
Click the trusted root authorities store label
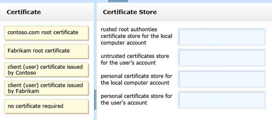click(136, 36)
